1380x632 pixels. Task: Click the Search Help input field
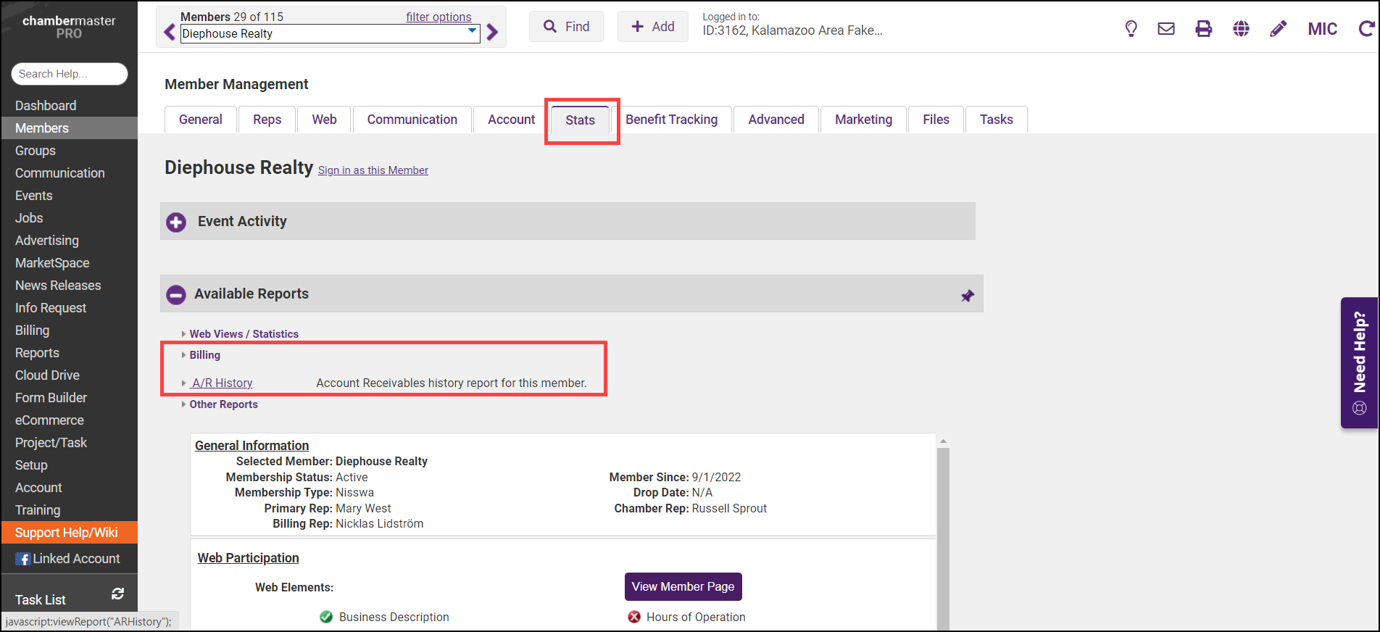(70, 74)
